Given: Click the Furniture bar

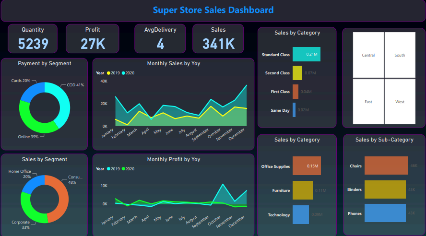Looking at the screenshot, I should 303,190.
